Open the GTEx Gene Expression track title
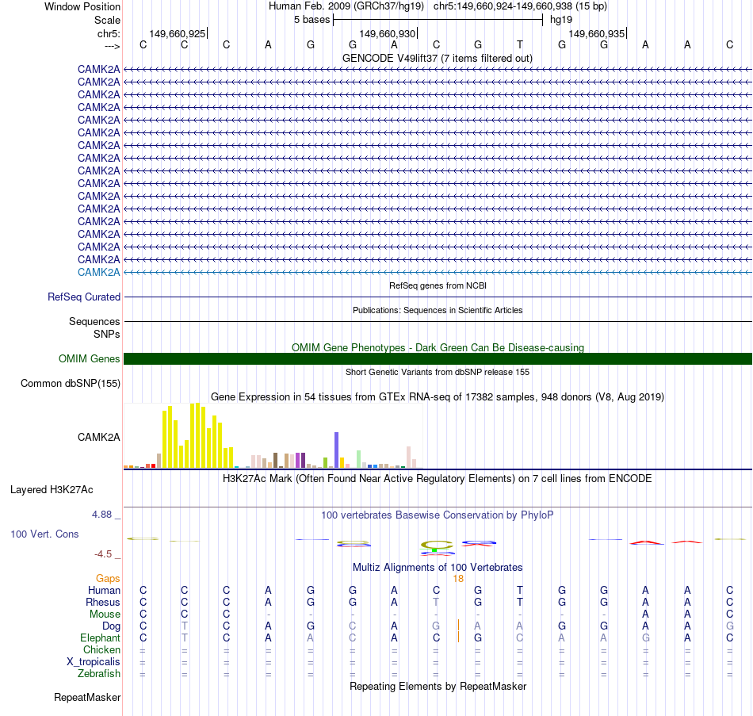The image size is (753, 716). [x=438, y=397]
